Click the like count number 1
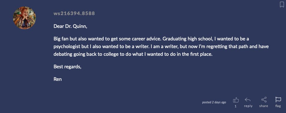Viewport: 286px width, 113px height. 235,106
